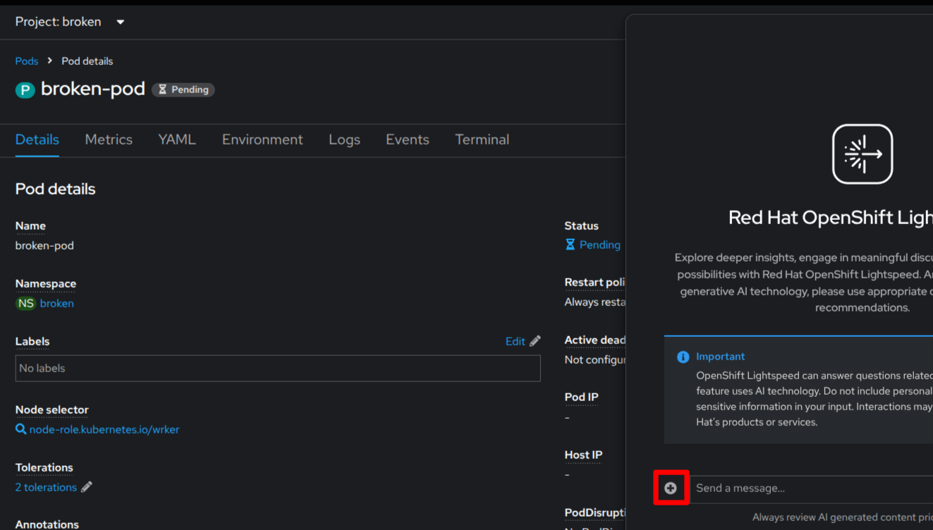This screenshot has height=530, width=933.
Task: Focus the Send a message input
Action: coord(811,488)
